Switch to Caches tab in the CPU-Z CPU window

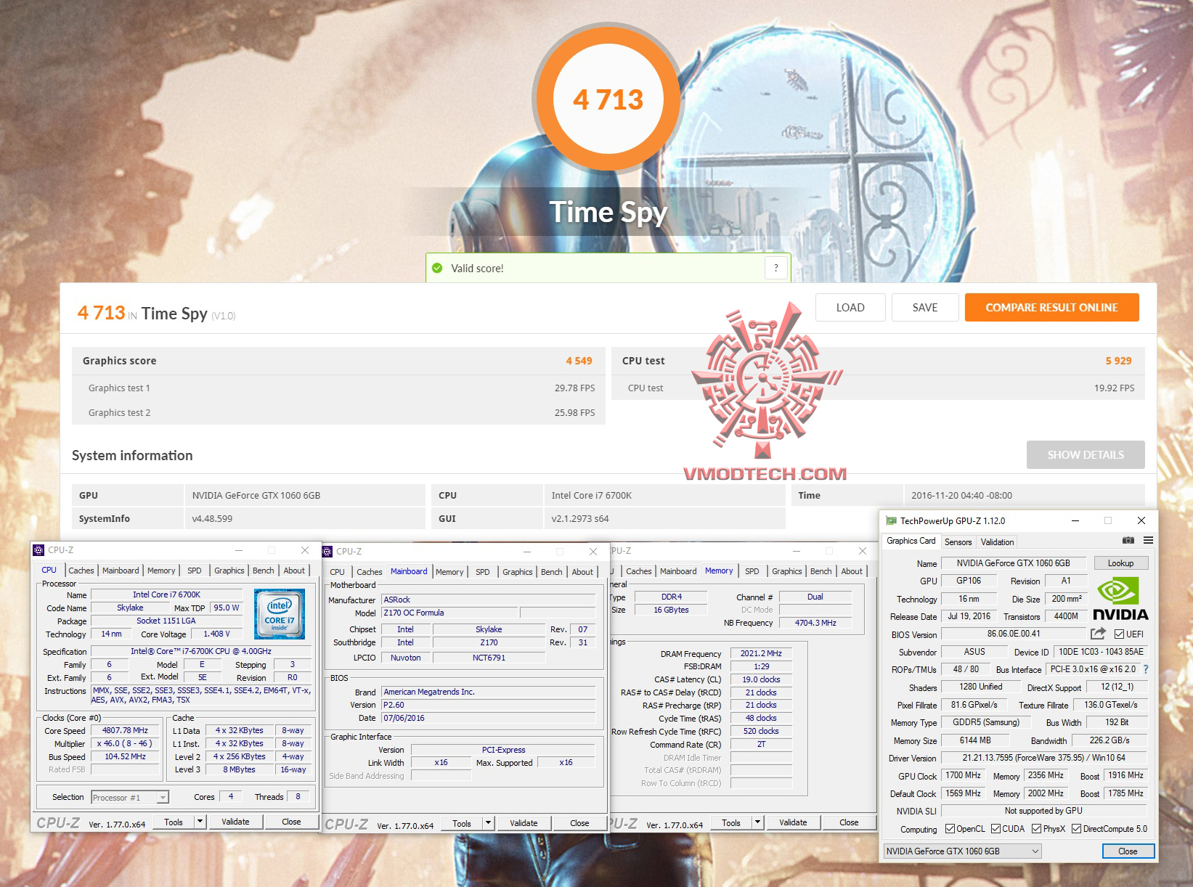(81, 571)
